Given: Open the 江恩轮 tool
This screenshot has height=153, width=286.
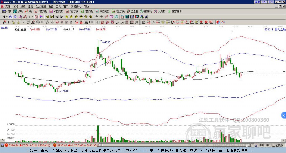Looking at the screenshot, I should 132,11.
